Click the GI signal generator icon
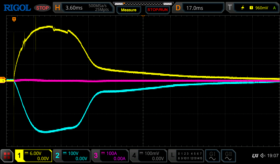The width and height of the screenshot is (280, 164). point(212,156)
